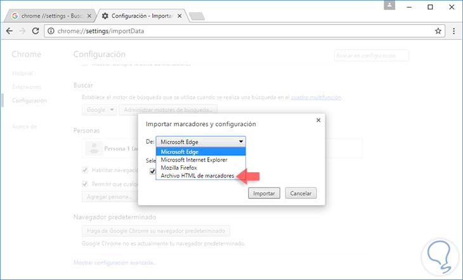Bookmark this page with the star icon
The image size is (463, 280).
[x=438, y=31]
